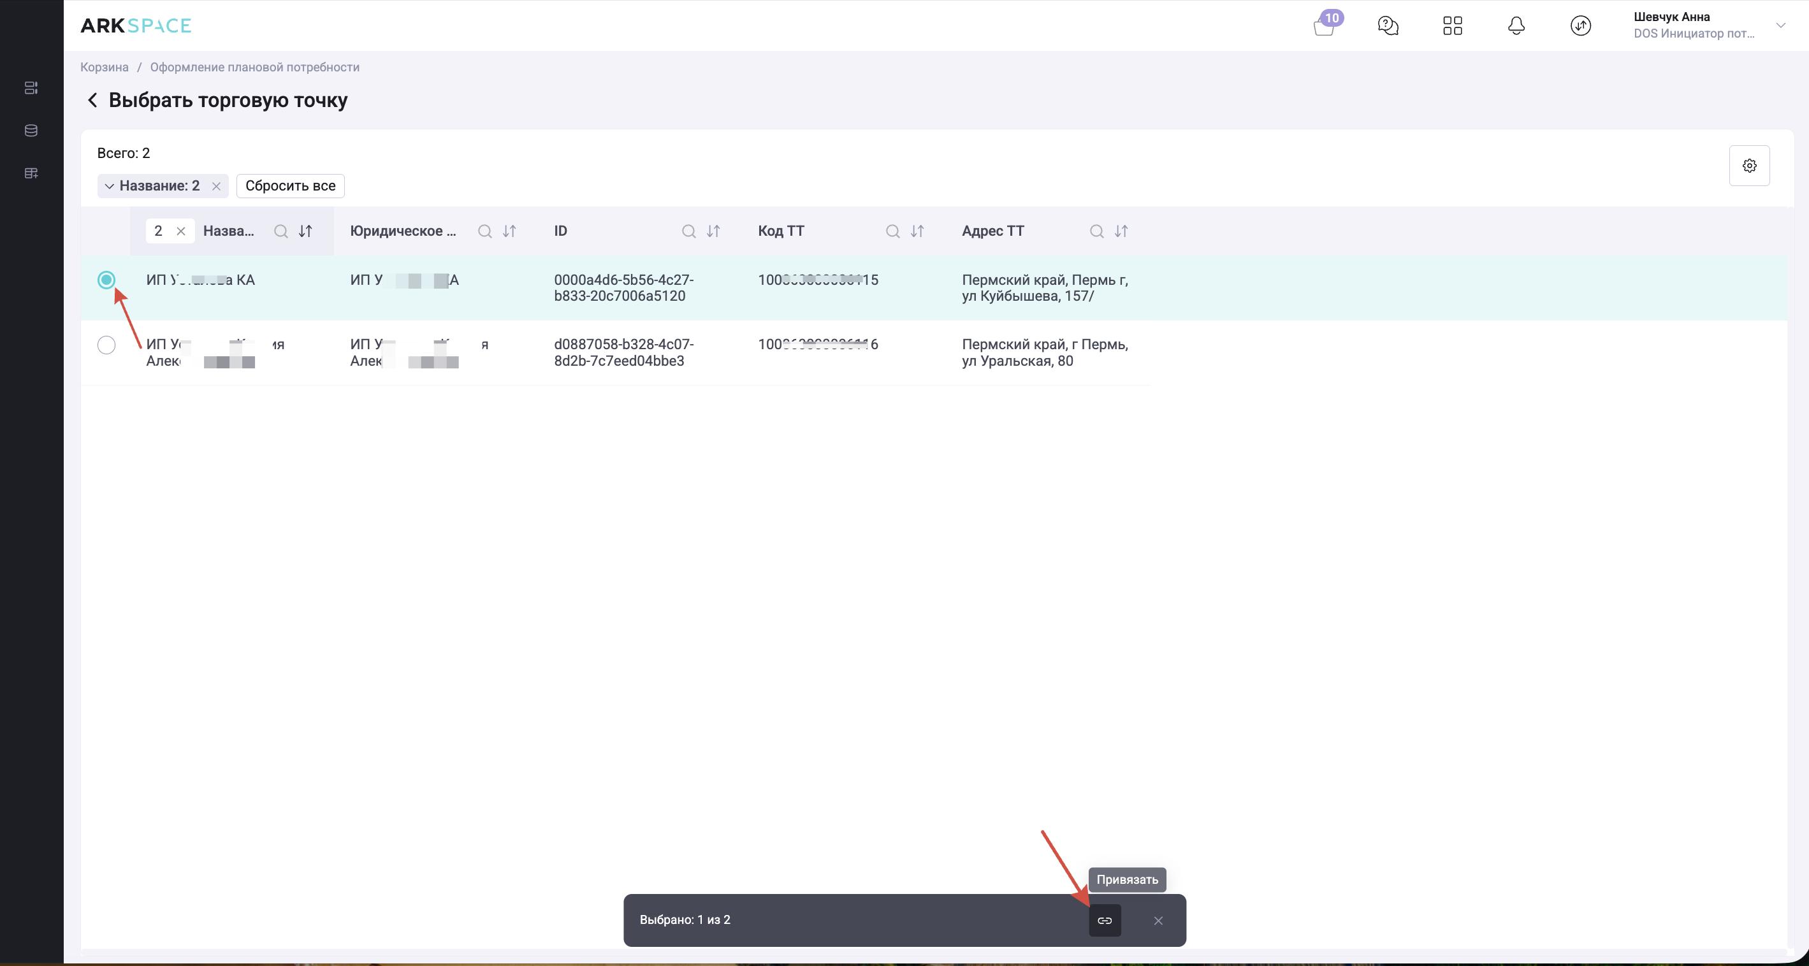Clear the 2 value in column filter
Screen dimensions: 1809x966
[x=181, y=231]
